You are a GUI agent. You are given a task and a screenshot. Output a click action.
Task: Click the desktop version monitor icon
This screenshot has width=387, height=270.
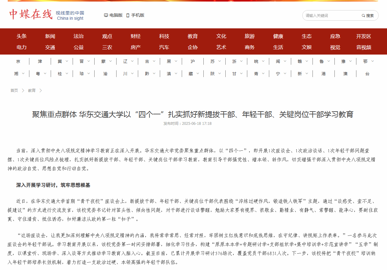click(106, 15)
